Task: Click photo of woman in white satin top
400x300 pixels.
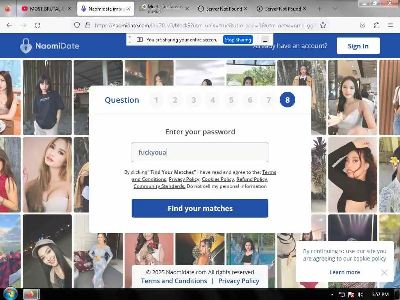Action: [353, 97]
